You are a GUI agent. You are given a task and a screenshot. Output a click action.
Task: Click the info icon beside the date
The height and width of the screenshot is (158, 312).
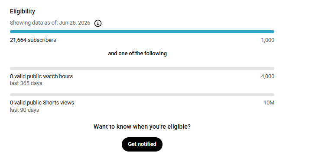coord(97,23)
